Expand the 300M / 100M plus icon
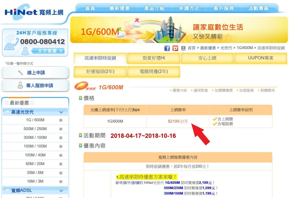Image resolution: width=290 pixels, height=198 pixels. (x=61, y=138)
